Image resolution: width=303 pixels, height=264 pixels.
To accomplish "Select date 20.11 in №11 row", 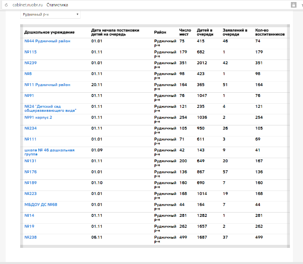I will tap(97, 85).
